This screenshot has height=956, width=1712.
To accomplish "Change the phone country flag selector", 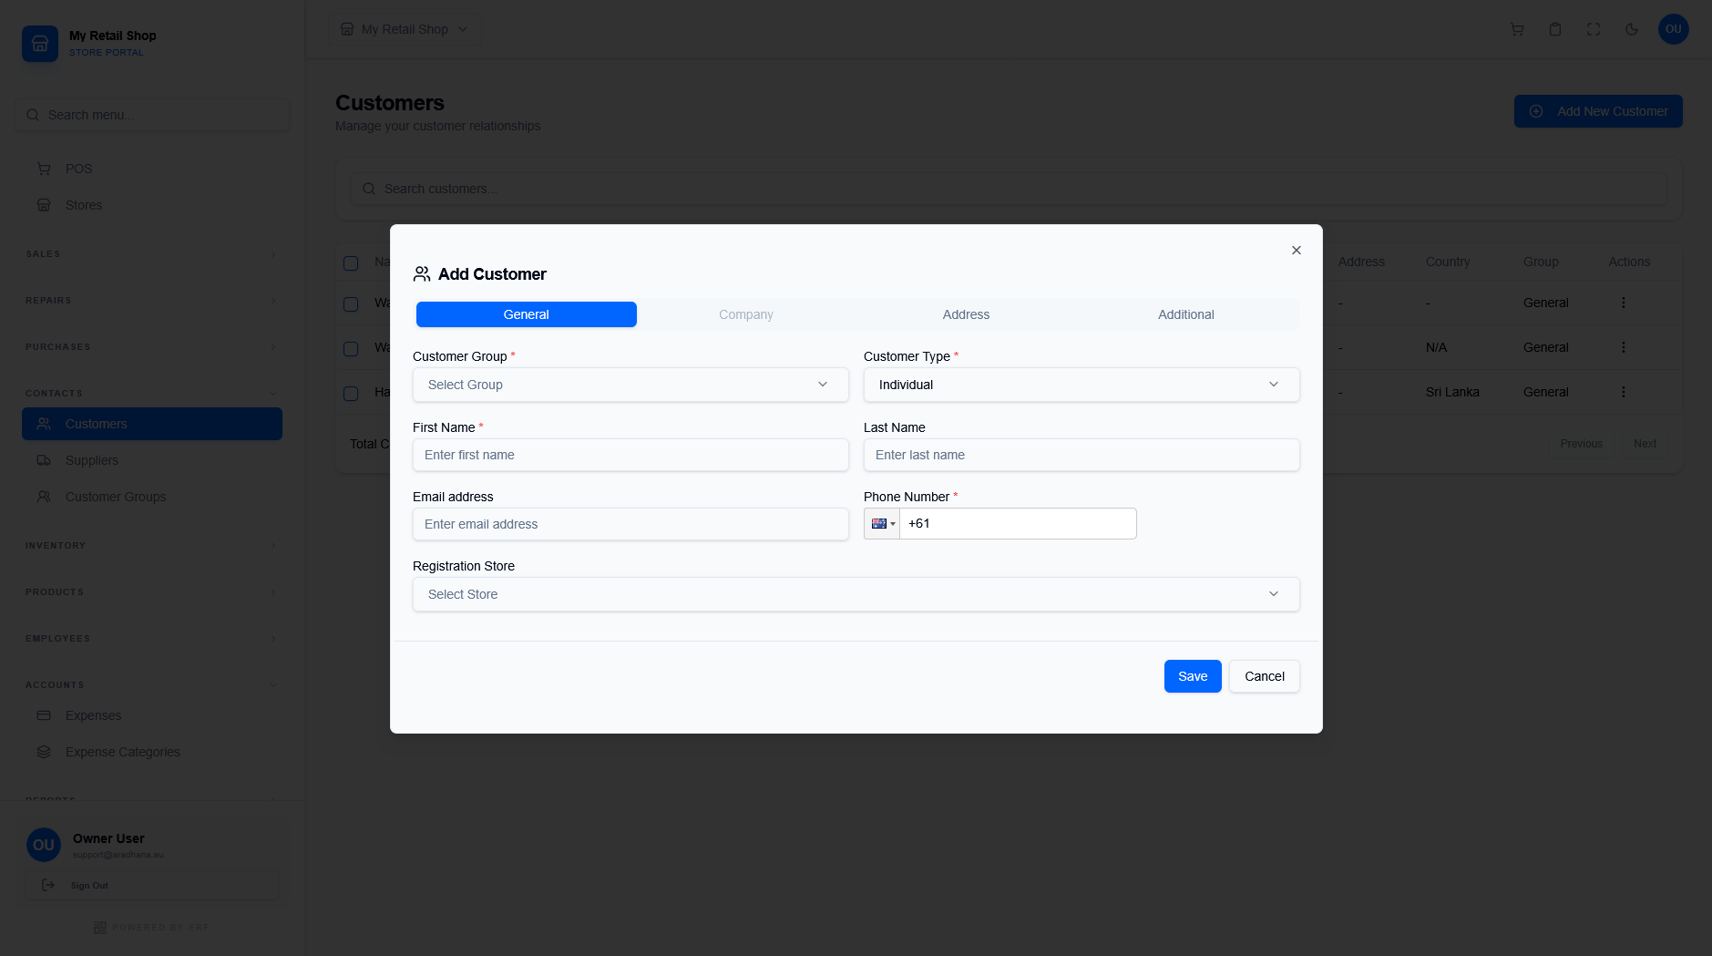I will click(881, 523).
